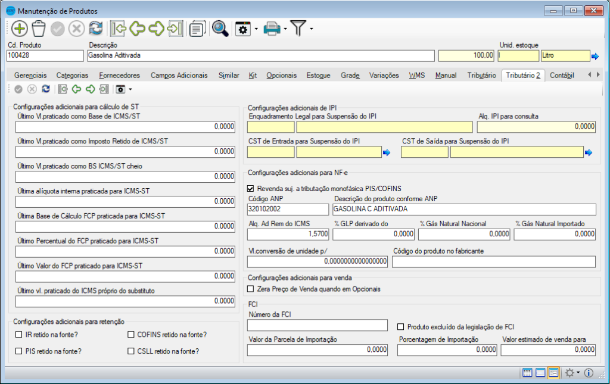Go to next record with right arrow
610x384 pixels.
pyautogui.click(x=156, y=29)
